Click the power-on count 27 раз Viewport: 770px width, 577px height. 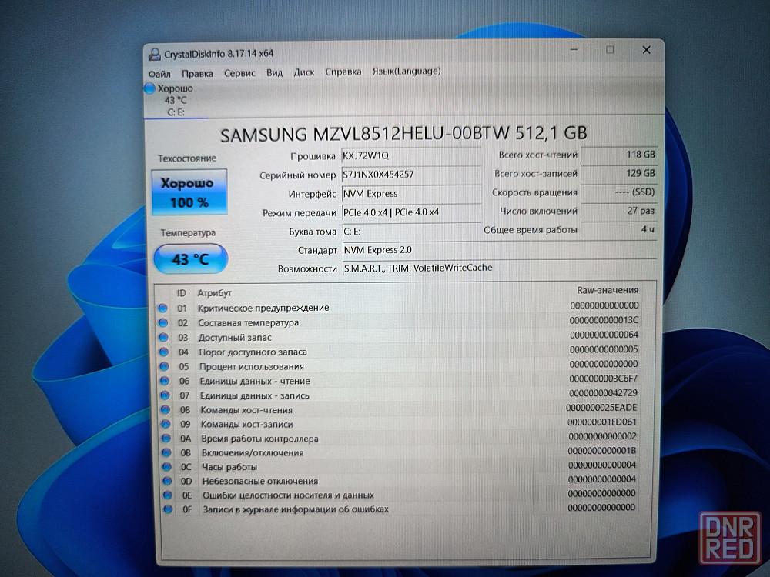(619, 211)
